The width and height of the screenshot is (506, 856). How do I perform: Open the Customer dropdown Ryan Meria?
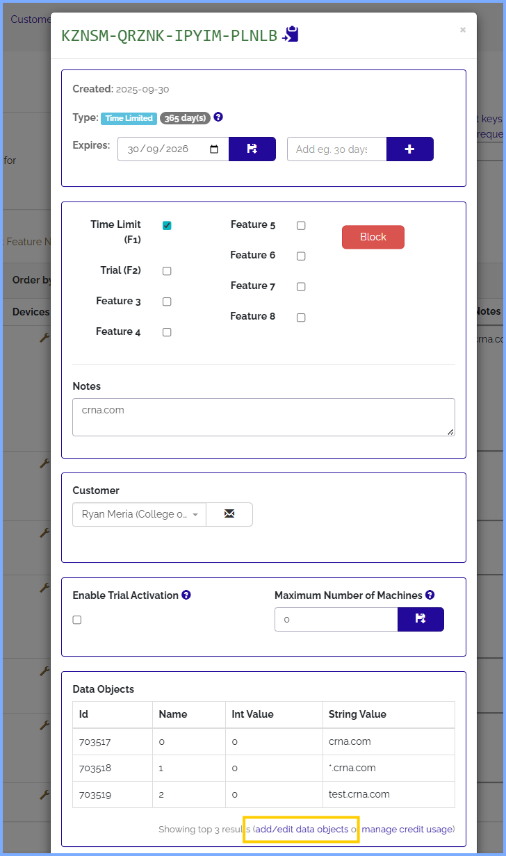139,515
